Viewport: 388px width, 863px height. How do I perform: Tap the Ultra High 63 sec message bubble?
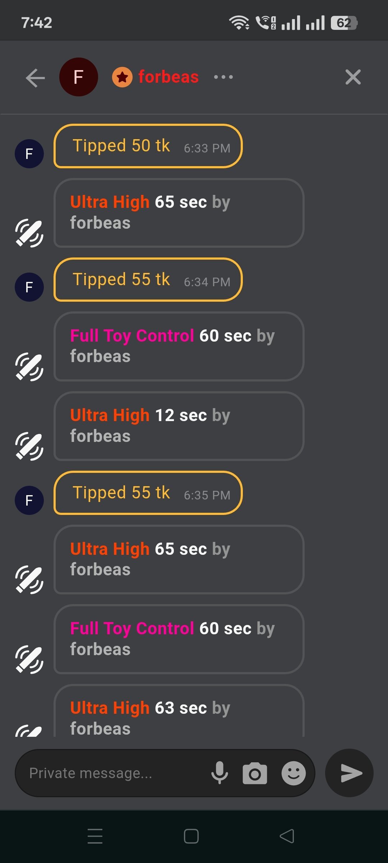[x=179, y=714]
